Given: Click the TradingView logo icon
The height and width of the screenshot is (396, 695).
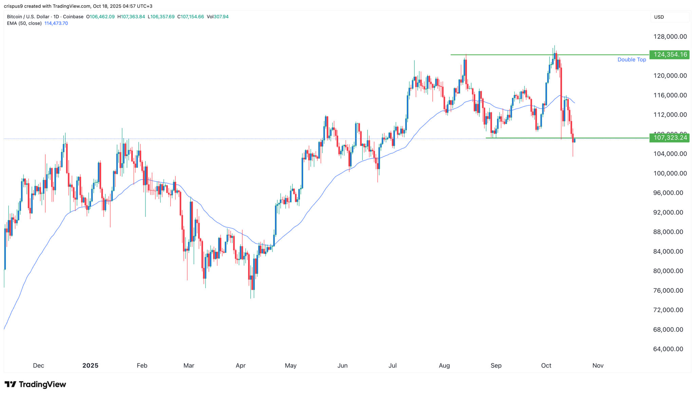Looking at the screenshot, I should 11,384.
